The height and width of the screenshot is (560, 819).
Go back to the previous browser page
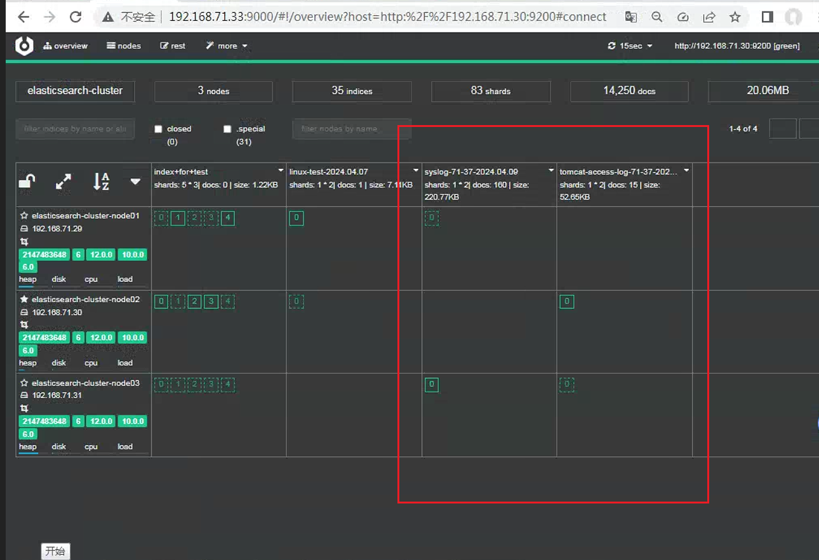(x=23, y=17)
